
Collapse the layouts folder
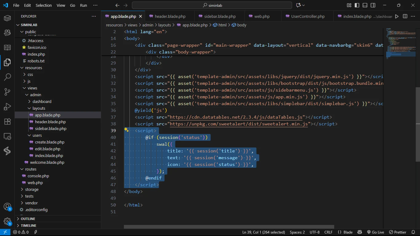pos(39,108)
